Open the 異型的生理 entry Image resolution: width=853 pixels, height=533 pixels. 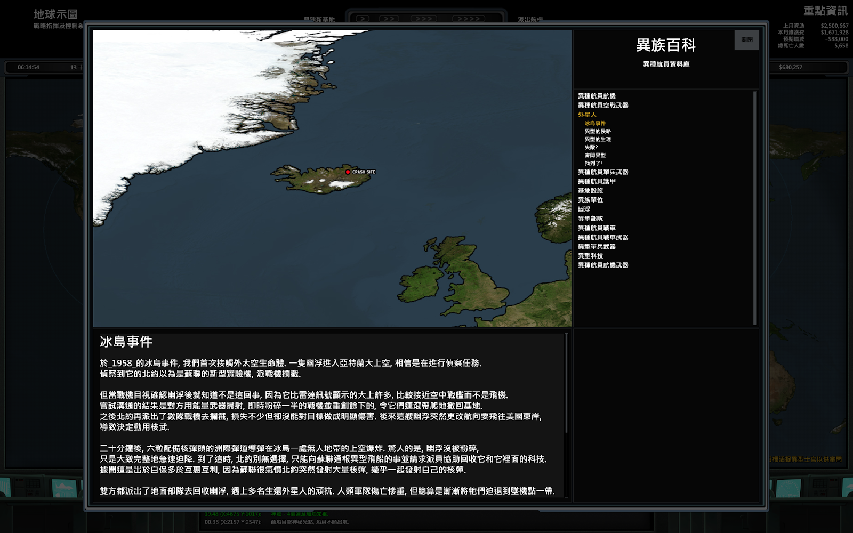598,139
